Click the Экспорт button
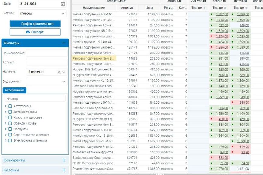Image resolution: width=263 pixels, height=175 pixels. point(35,32)
